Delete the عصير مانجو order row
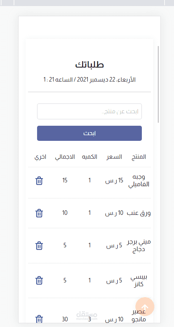 click(39, 319)
